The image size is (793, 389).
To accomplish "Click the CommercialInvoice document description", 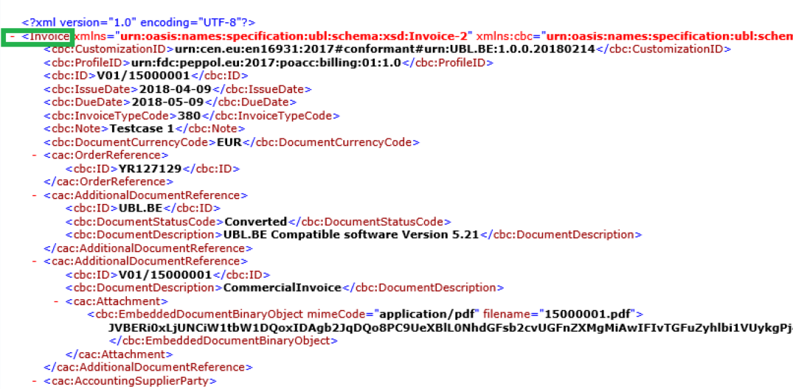I will click(283, 288).
